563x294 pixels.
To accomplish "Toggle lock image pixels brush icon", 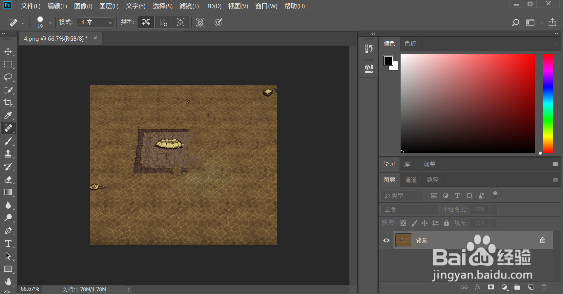I will (x=414, y=223).
